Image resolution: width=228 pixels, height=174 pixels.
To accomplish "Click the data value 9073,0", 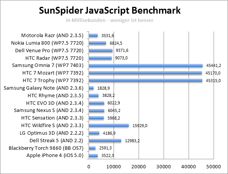I will (121, 58).
